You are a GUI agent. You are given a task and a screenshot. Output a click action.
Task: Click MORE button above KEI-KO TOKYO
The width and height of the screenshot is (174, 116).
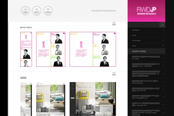114,24
